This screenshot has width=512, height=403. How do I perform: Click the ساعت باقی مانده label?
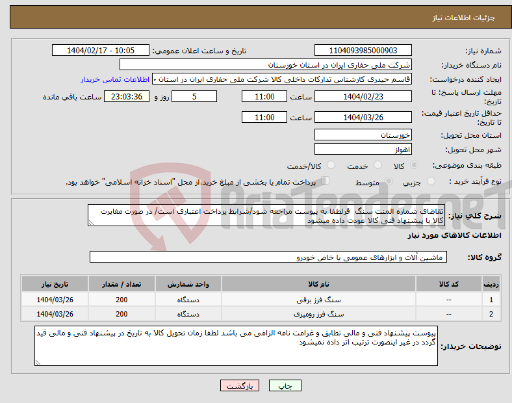pos(72,97)
